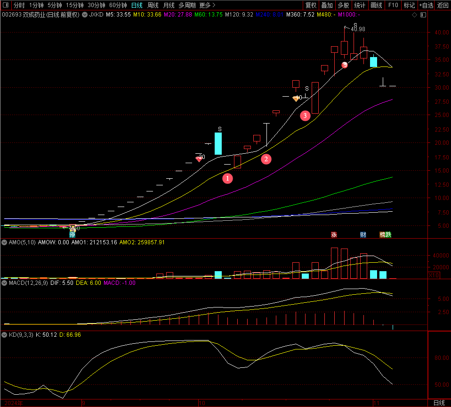This screenshot has width=451, height=407.
Task: Open the F10 company info
Action: 393,5
